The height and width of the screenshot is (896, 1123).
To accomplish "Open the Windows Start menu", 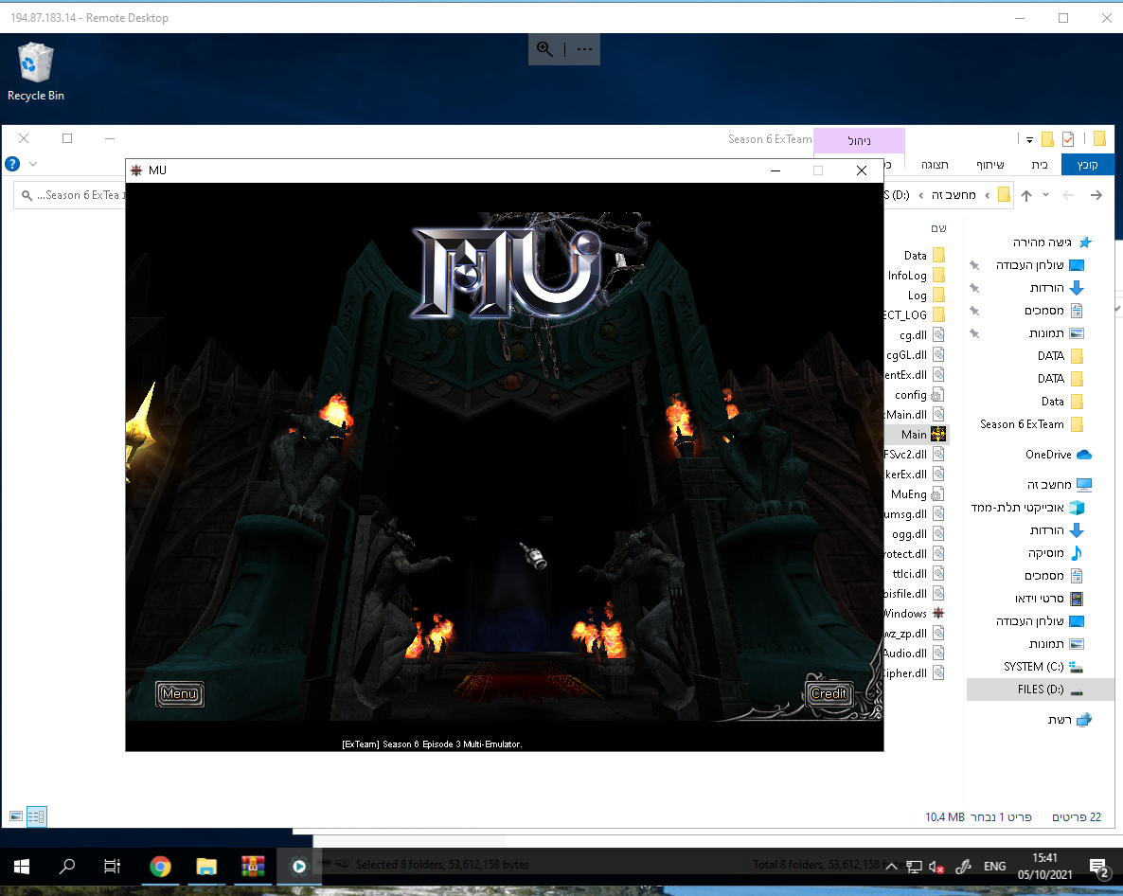I will [22, 867].
